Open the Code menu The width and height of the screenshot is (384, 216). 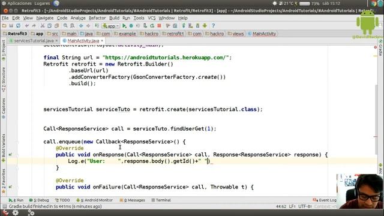62,18
